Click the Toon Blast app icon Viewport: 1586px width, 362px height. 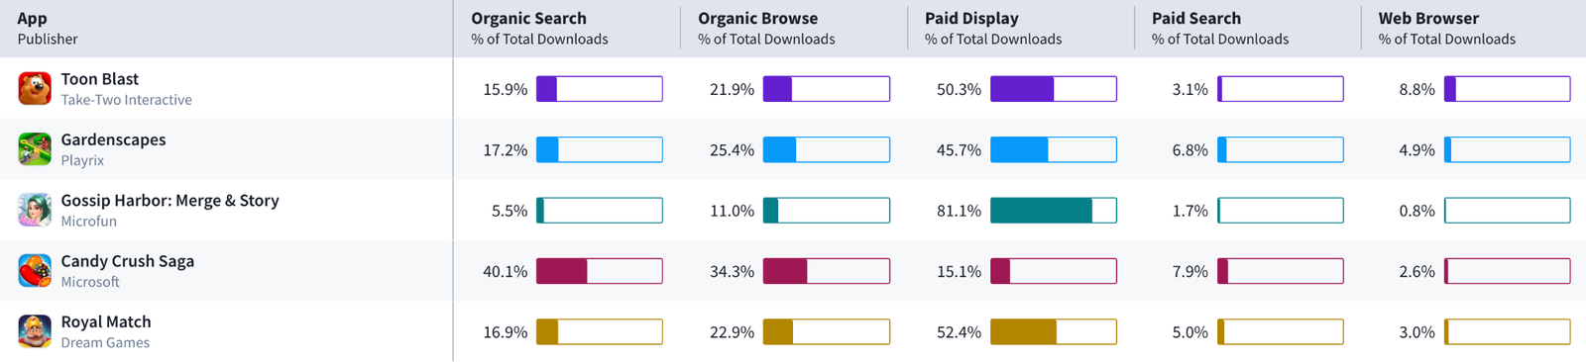pyautogui.click(x=35, y=89)
